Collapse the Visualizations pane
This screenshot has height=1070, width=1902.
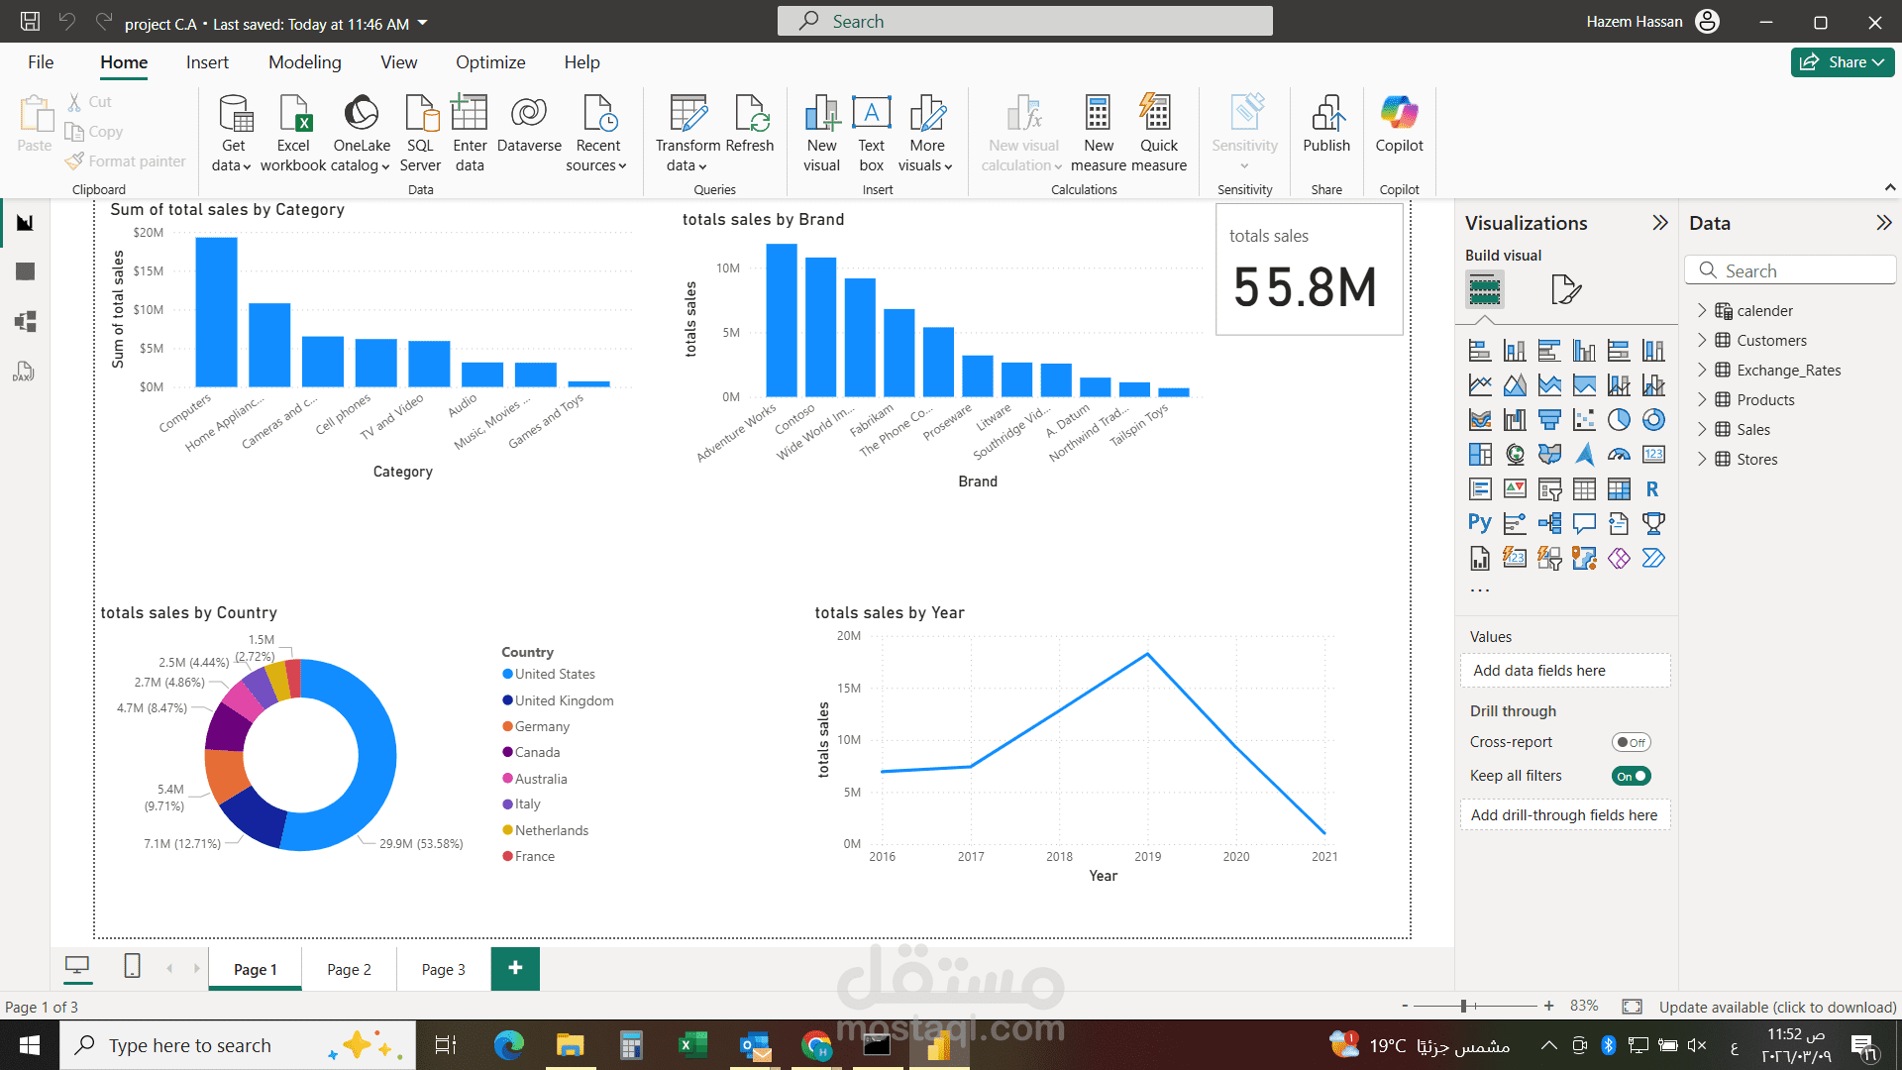[x=1660, y=223]
